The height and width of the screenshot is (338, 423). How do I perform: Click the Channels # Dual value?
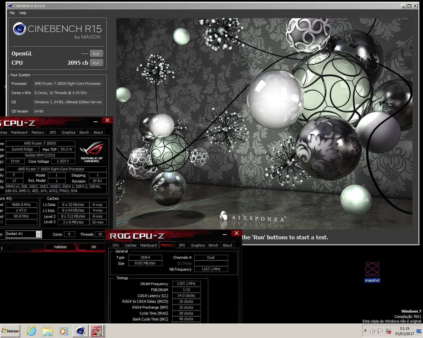coord(211,257)
